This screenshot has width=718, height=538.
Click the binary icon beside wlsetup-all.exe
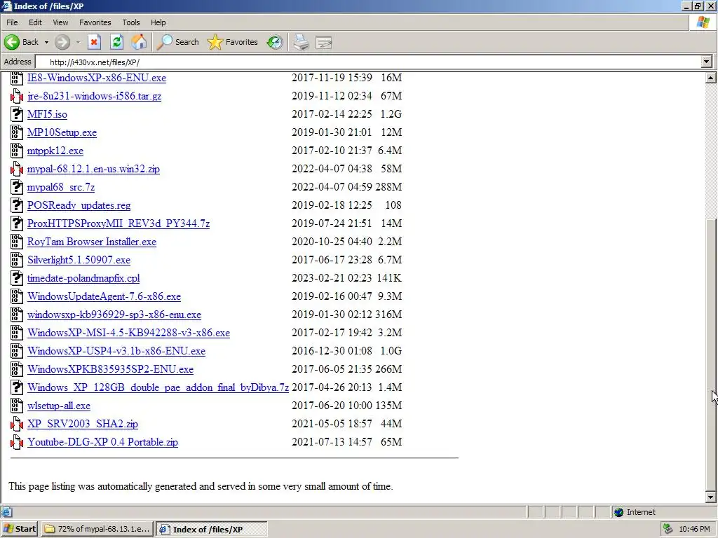pos(17,406)
